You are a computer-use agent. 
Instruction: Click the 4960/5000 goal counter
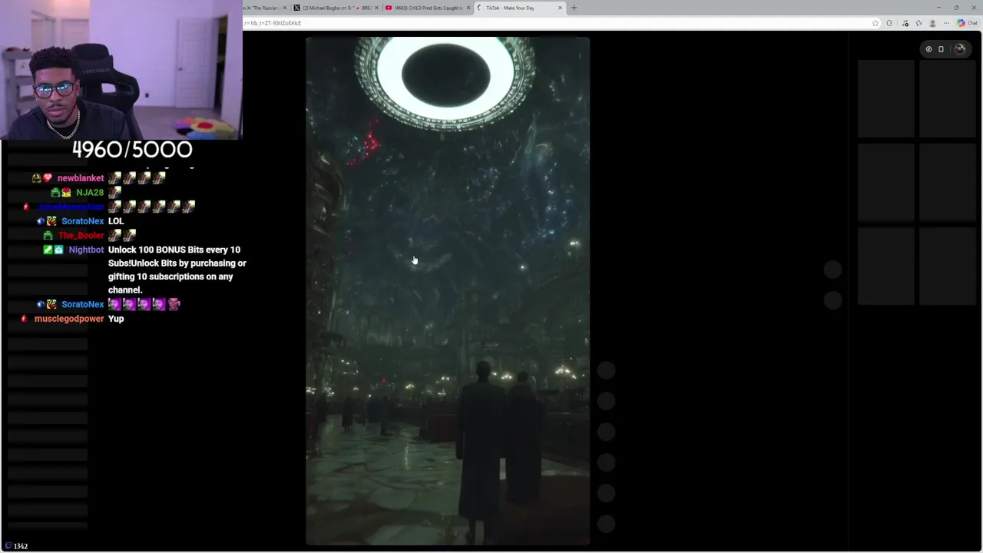[x=132, y=150]
